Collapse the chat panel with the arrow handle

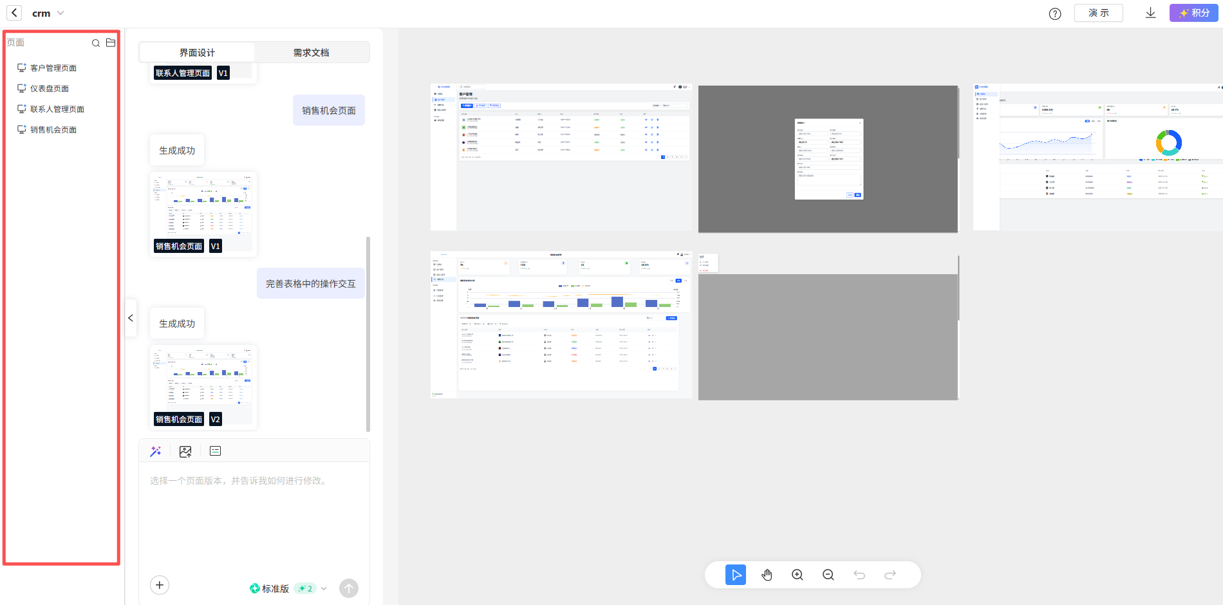tap(131, 318)
